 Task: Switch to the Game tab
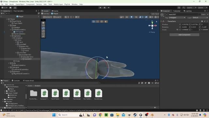tap(55, 11)
